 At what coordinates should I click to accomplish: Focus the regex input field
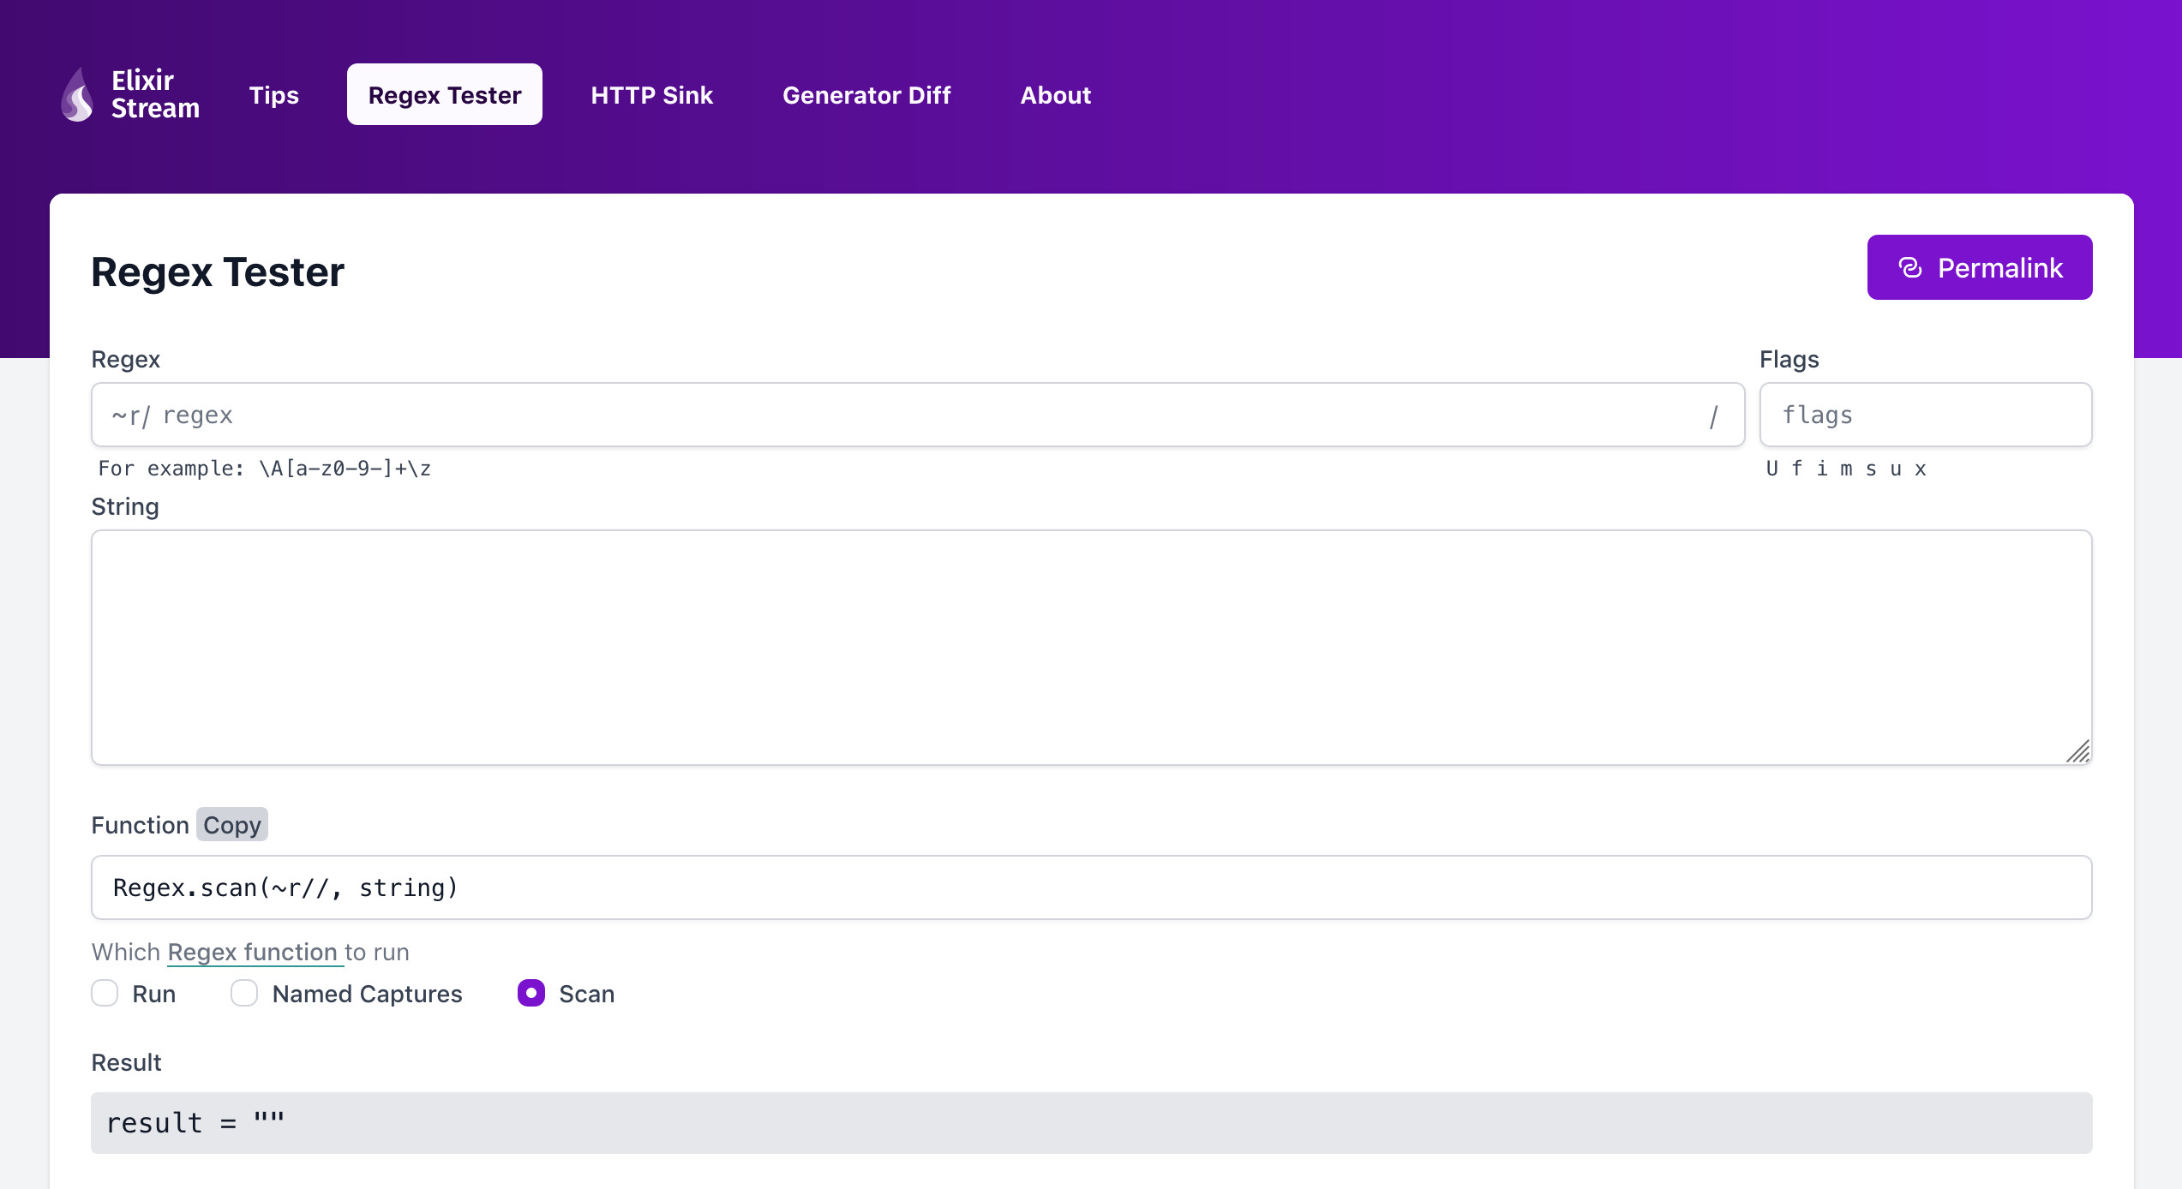coord(918,415)
